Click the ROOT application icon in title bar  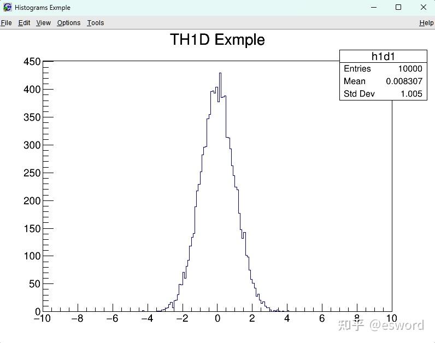8,7
